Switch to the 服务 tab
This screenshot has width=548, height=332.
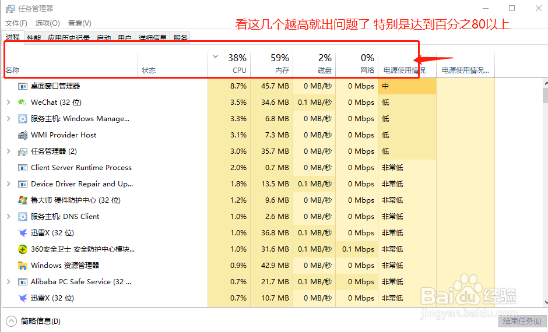coord(180,38)
